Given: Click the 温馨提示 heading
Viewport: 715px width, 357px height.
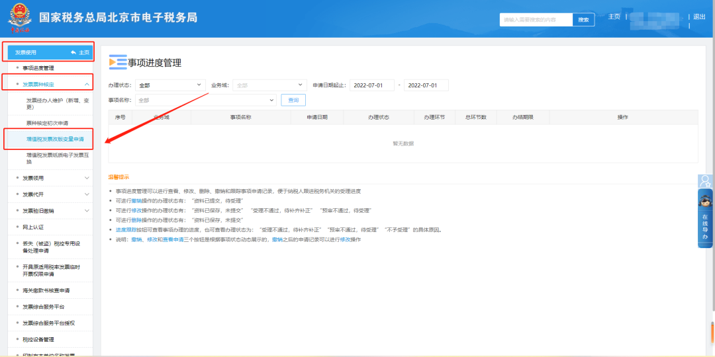Looking at the screenshot, I should (118, 177).
